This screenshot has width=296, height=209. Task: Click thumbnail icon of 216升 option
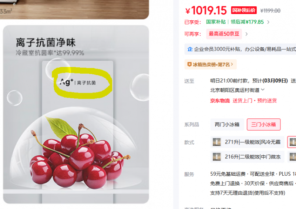coord(217,157)
